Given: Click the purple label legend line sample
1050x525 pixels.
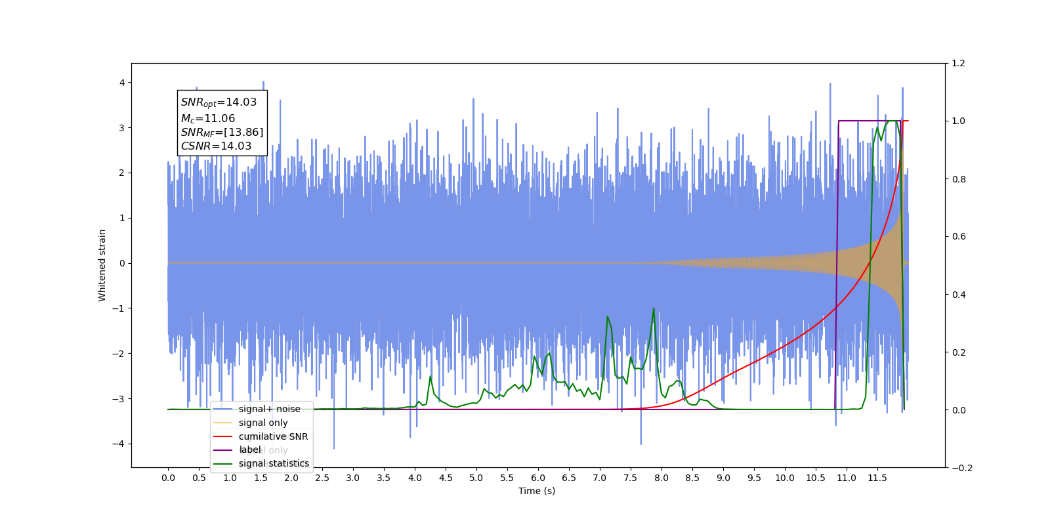Looking at the screenshot, I should (223, 450).
